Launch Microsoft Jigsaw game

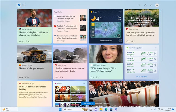tap(78, 98)
